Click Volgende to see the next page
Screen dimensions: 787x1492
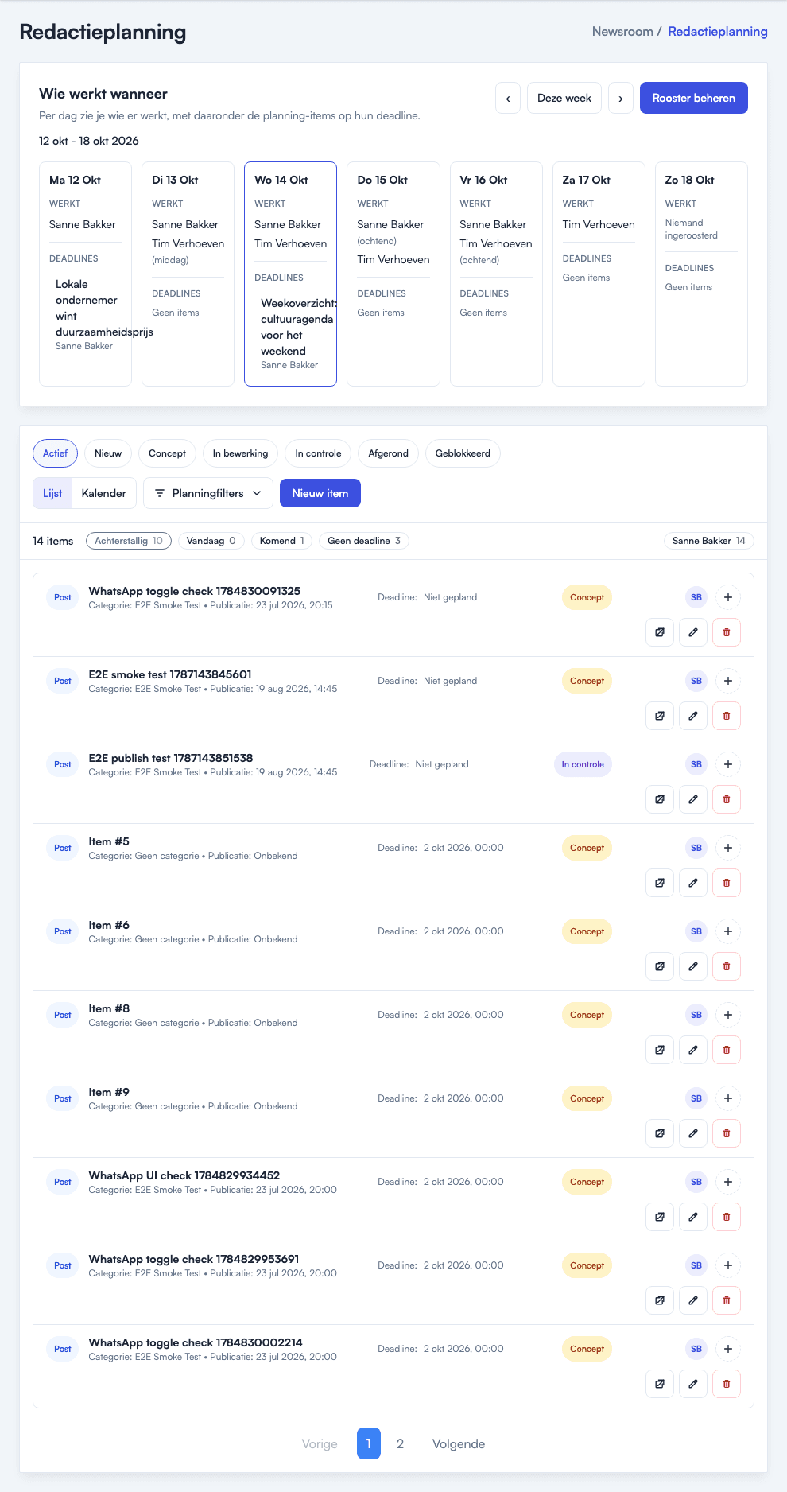tap(459, 1443)
